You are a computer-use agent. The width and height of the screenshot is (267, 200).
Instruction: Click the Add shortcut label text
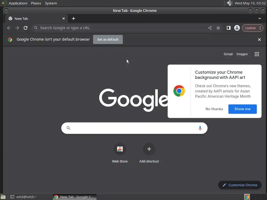pyautogui.click(x=149, y=161)
